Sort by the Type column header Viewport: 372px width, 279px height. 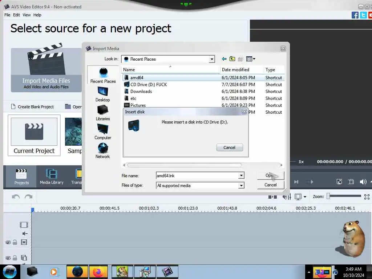click(274, 69)
